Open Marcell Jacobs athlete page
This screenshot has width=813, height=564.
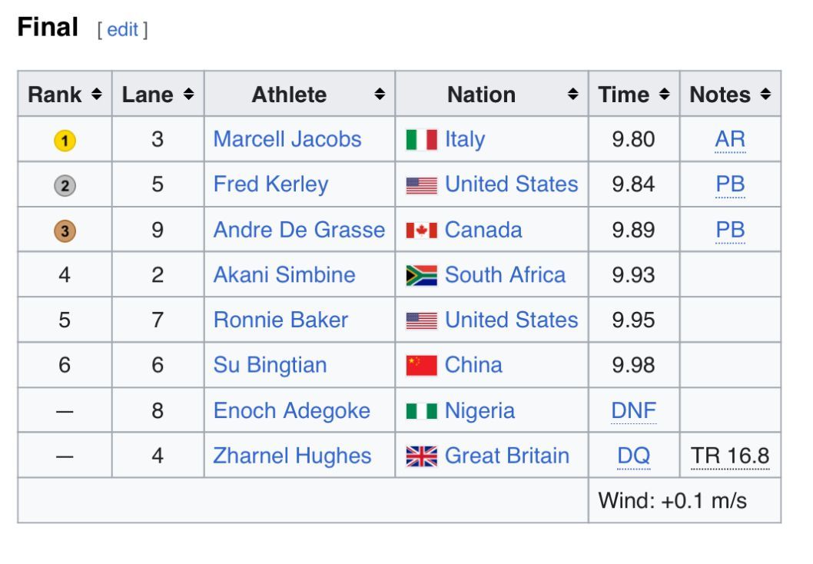(x=287, y=139)
